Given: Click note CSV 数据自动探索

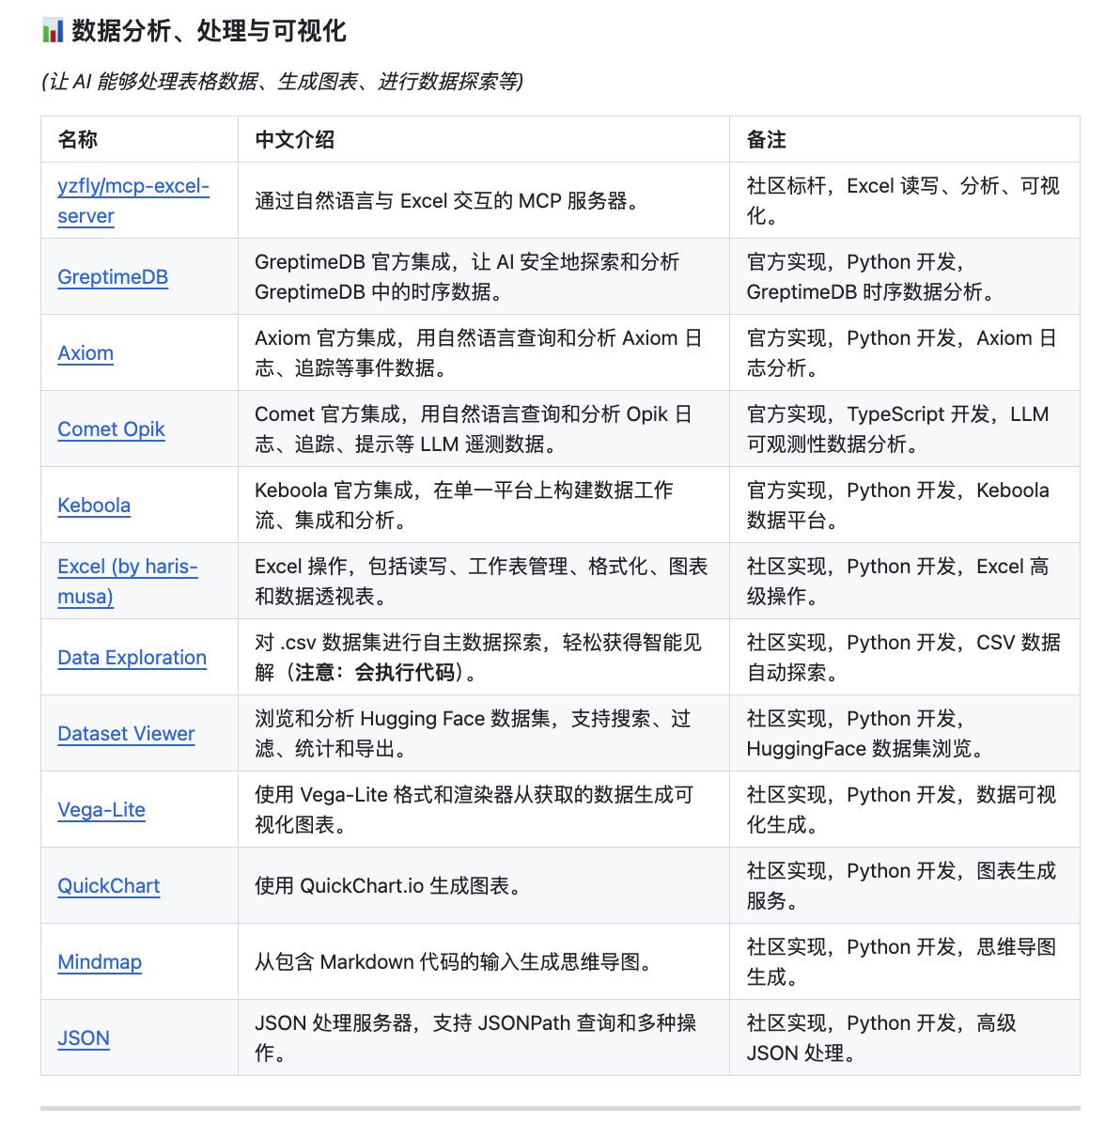Looking at the screenshot, I should (x=903, y=657).
